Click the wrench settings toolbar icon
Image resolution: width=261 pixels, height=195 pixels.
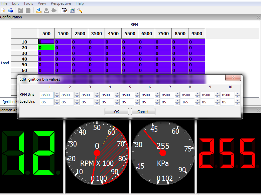(x=80, y=10)
